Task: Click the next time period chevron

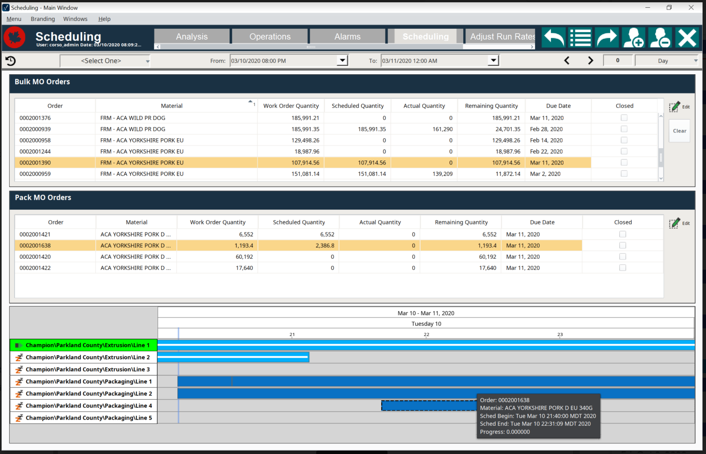Action: coord(590,60)
